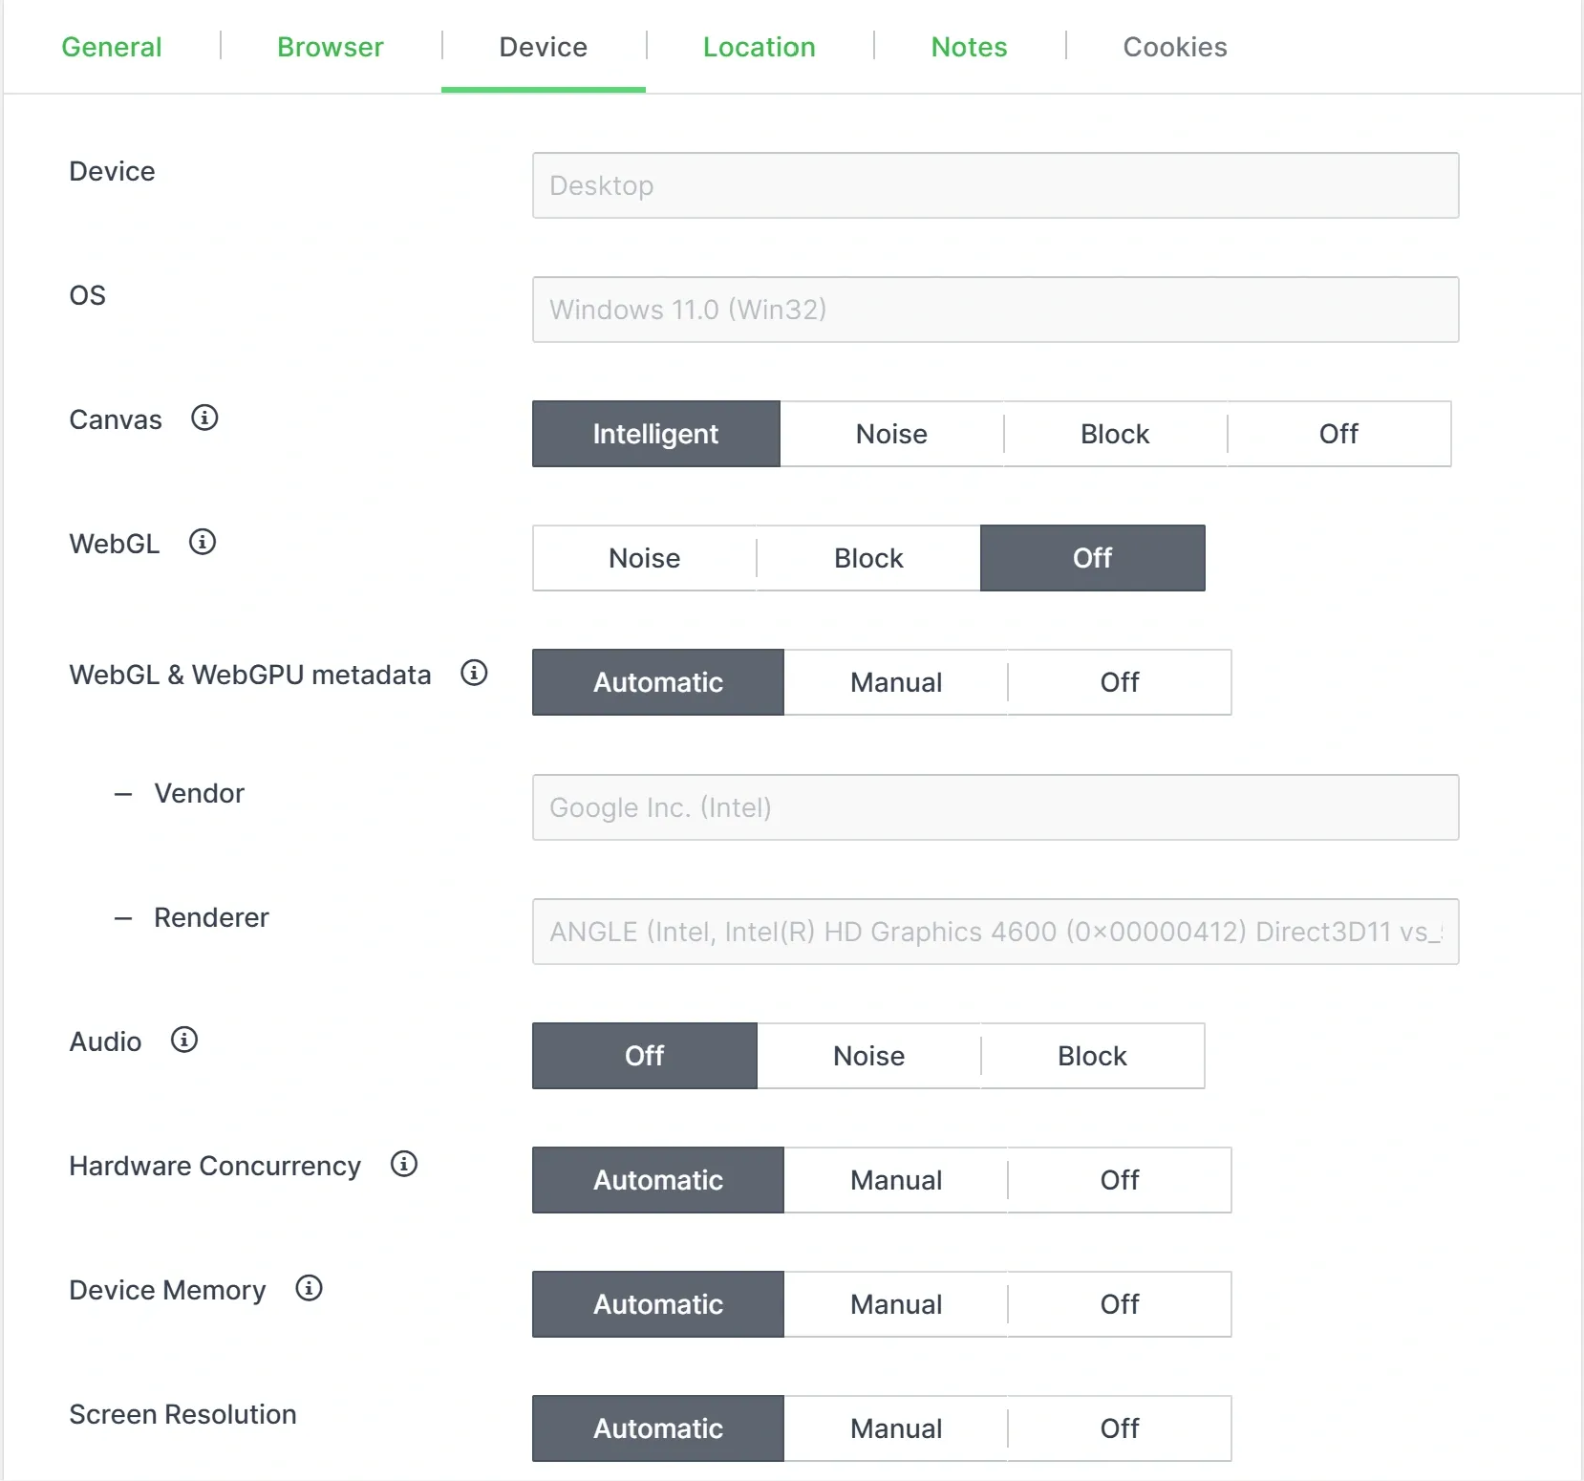Change Audio setting to Block
This screenshot has width=1584, height=1481.
click(x=1091, y=1056)
